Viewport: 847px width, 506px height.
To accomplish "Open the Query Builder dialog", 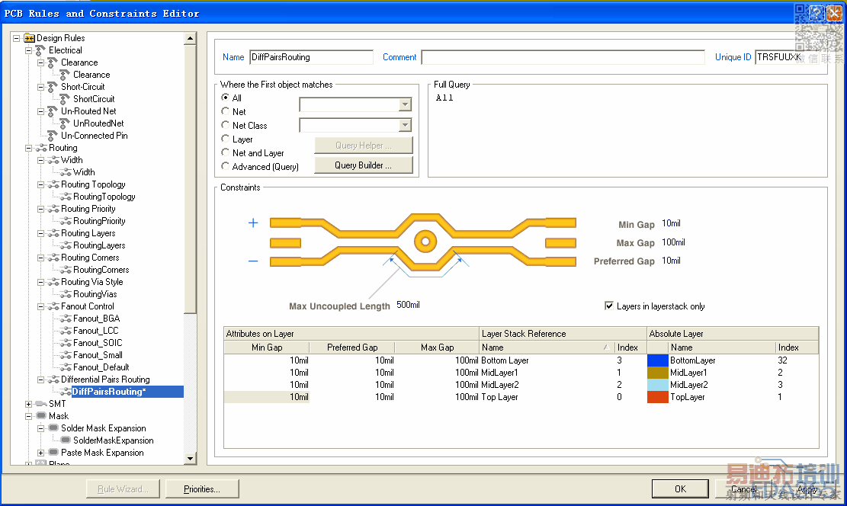I will click(364, 165).
